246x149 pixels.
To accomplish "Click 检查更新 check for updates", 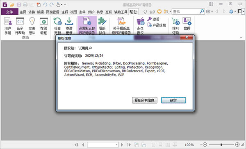I will tap(57, 26).
